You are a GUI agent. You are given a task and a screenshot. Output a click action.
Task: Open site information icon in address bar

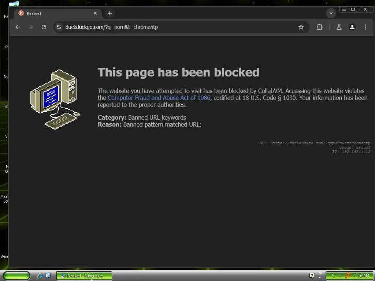click(x=59, y=27)
